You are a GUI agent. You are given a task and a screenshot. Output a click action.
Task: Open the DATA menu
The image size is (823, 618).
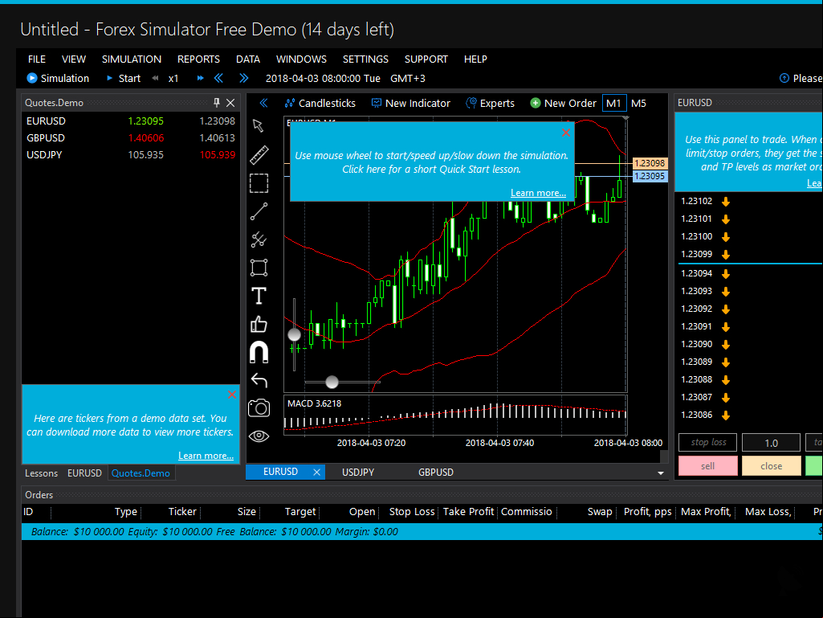248,59
